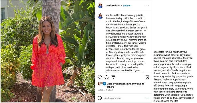Open the emoji picker smiley icon
Image resolution: width=197 pixels, height=103 pixels.
pyautogui.click(x=100, y=98)
